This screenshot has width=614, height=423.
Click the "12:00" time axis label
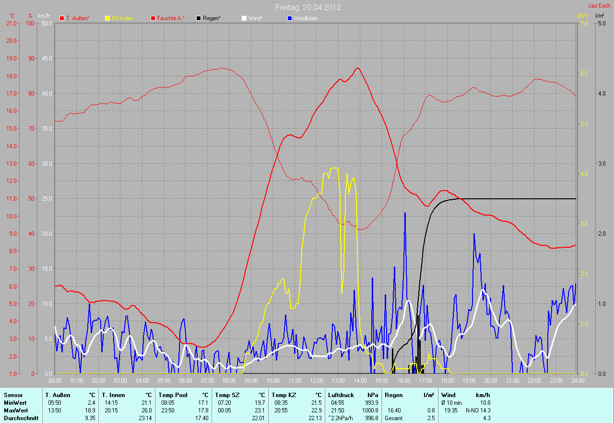point(316,381)
